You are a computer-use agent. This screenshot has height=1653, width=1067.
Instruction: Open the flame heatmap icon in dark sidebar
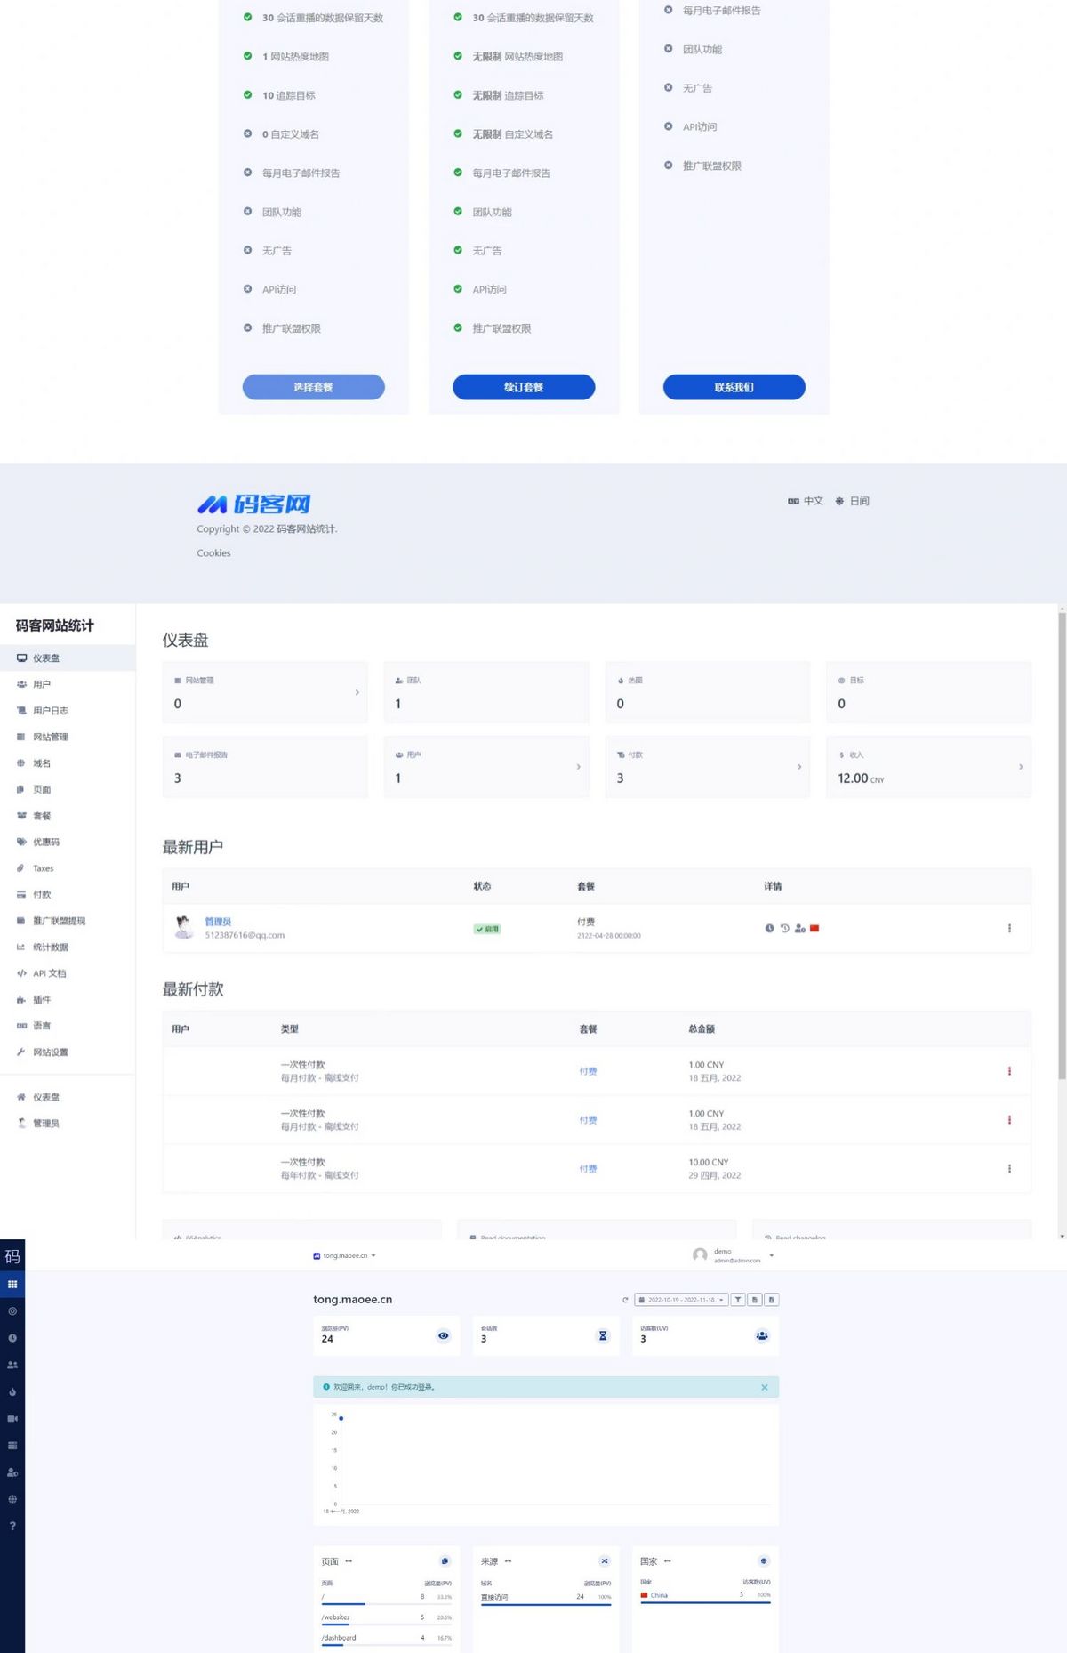(x=12, y=1391)
